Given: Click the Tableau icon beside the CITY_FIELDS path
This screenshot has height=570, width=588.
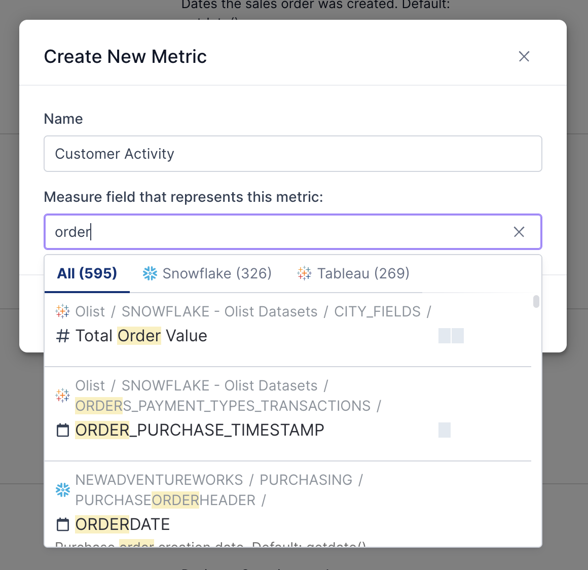Looking at the screenshot, I should click(x=62, y=311).
